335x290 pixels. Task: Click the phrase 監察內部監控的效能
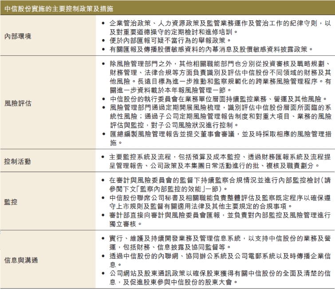click(171, 189)
